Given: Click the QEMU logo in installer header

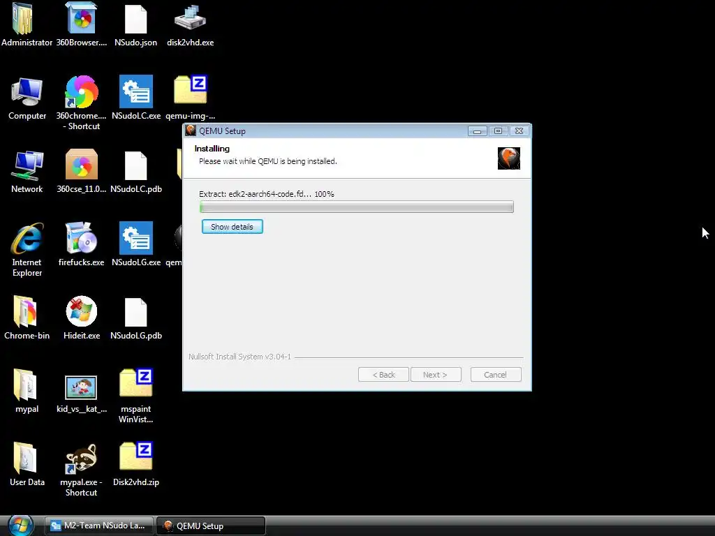Looking at the screenshot, I should 509,158.
